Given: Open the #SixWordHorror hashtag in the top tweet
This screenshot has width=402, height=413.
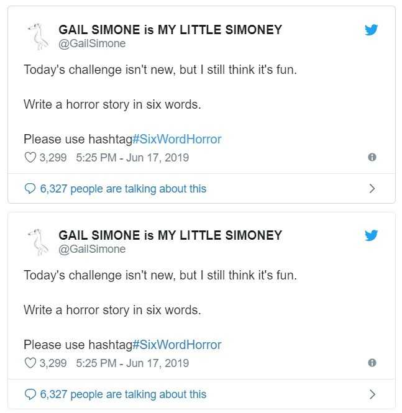Looking at the screenshot, I should [x=177, y=139].
